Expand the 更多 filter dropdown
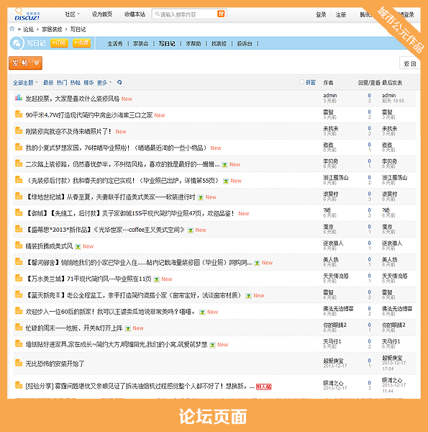 (104, 82)
